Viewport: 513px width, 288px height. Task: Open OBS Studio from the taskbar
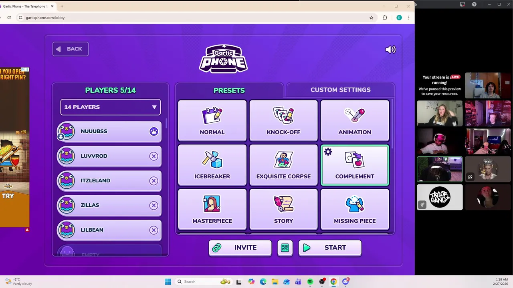[322, 282]
